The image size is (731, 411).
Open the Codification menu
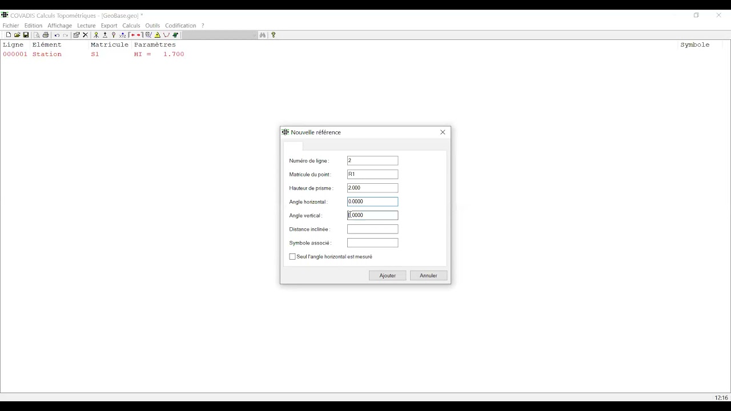[180, 26]
